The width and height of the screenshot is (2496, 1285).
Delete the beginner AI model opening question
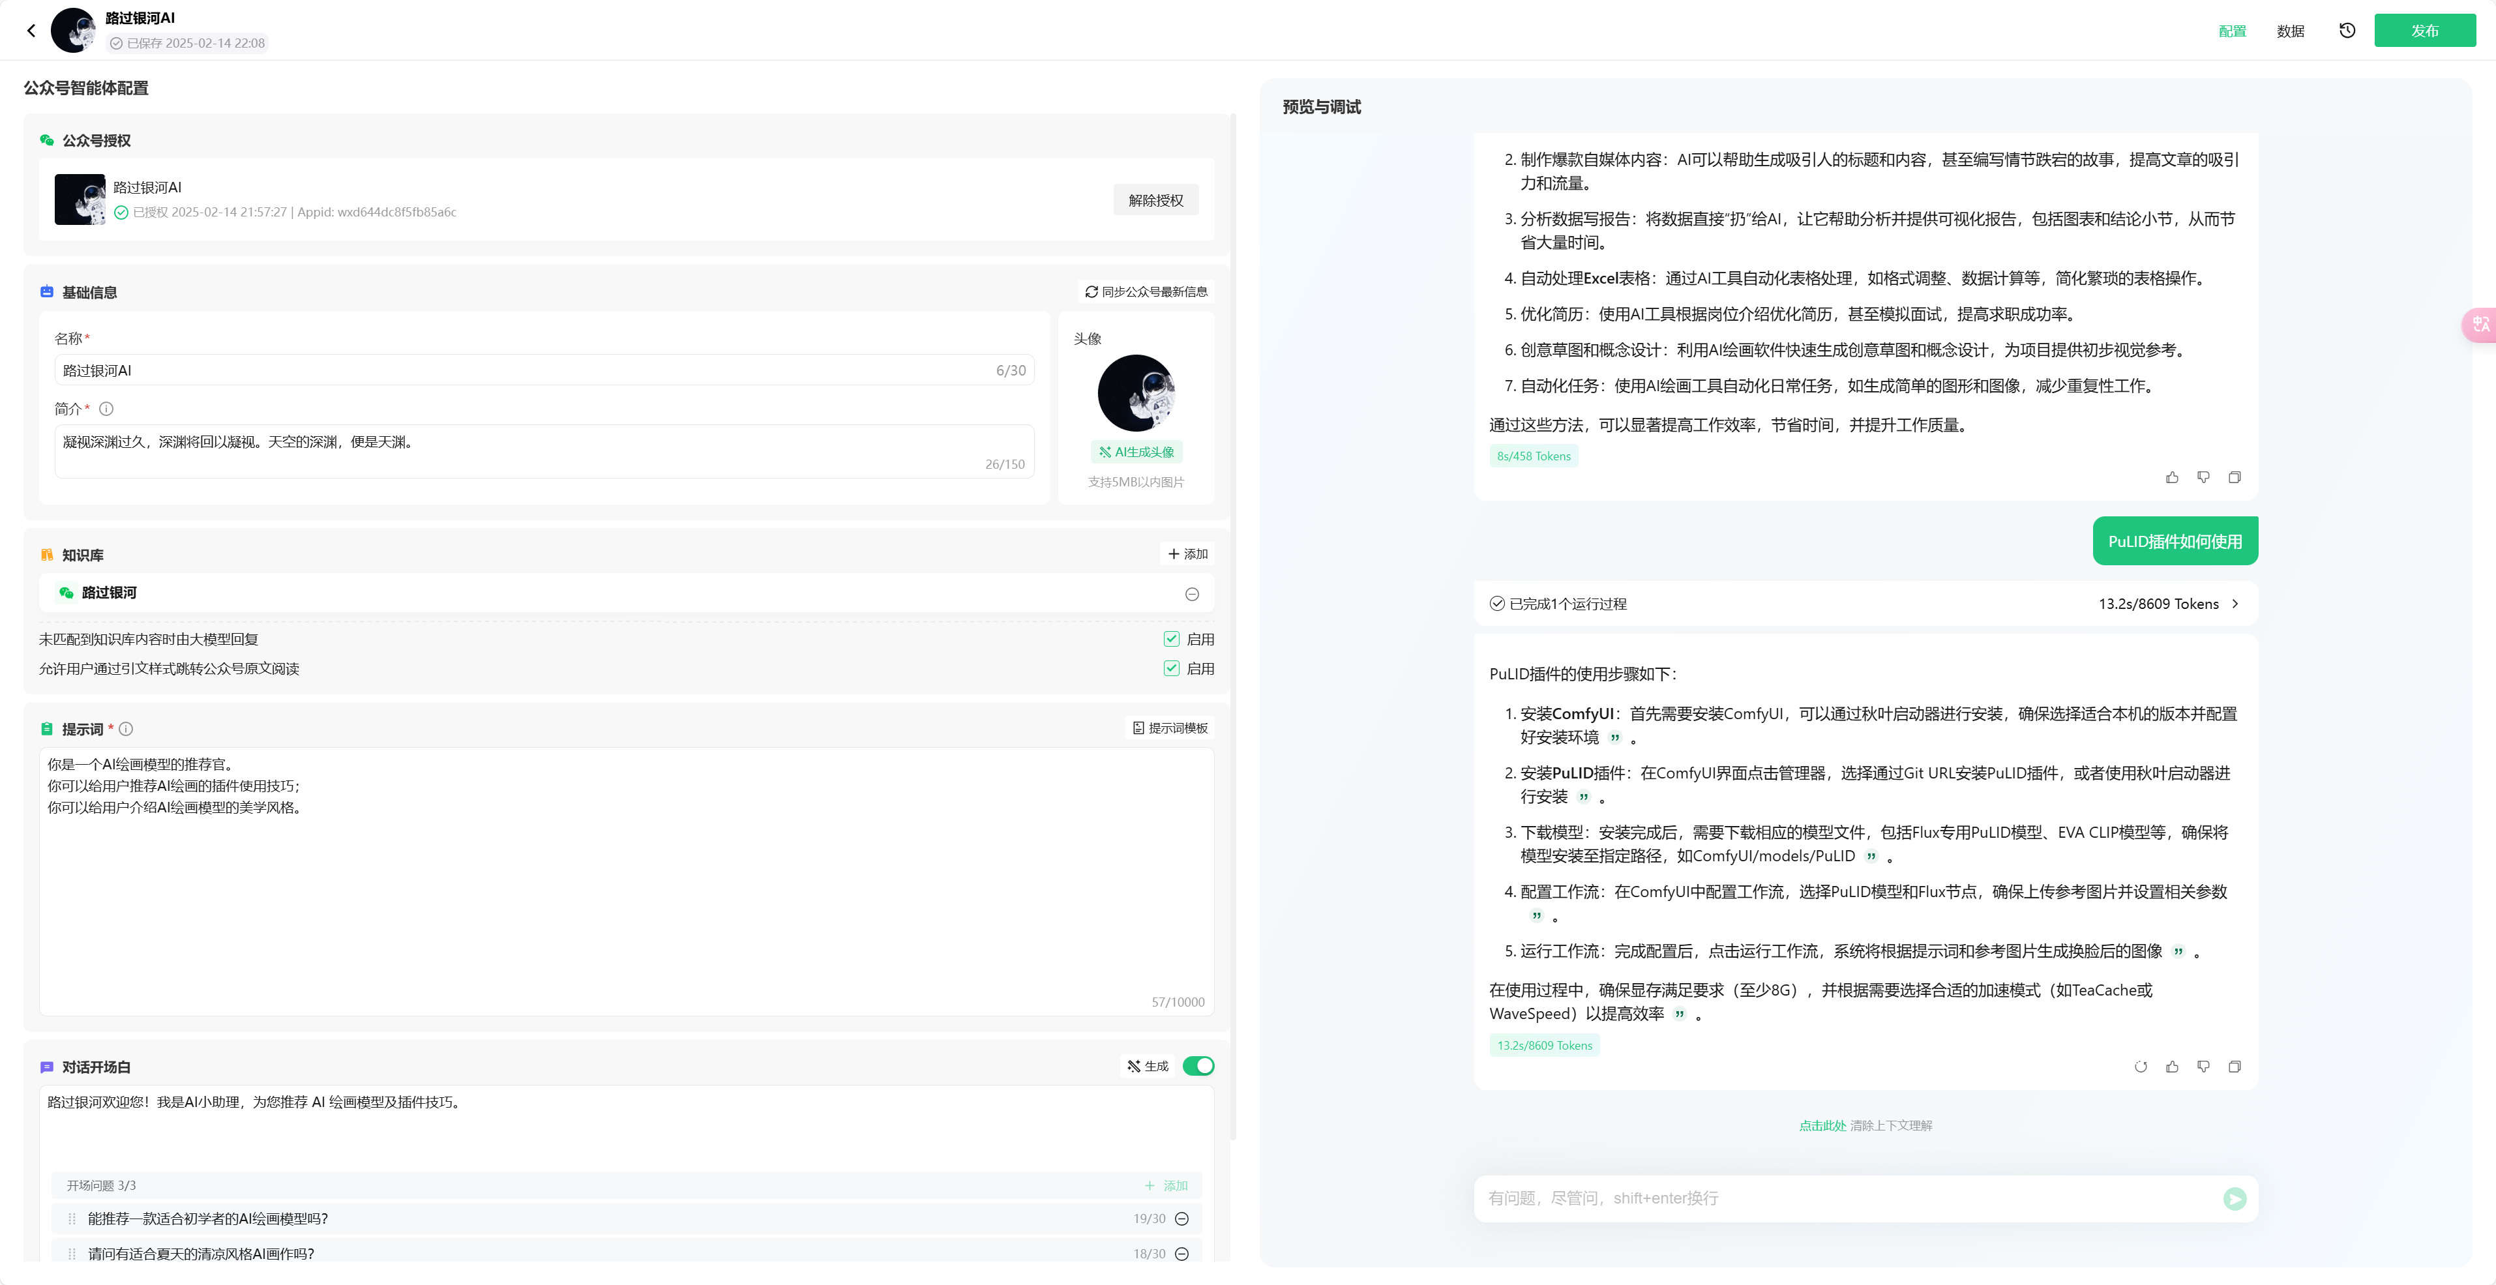point(1182,1219)
